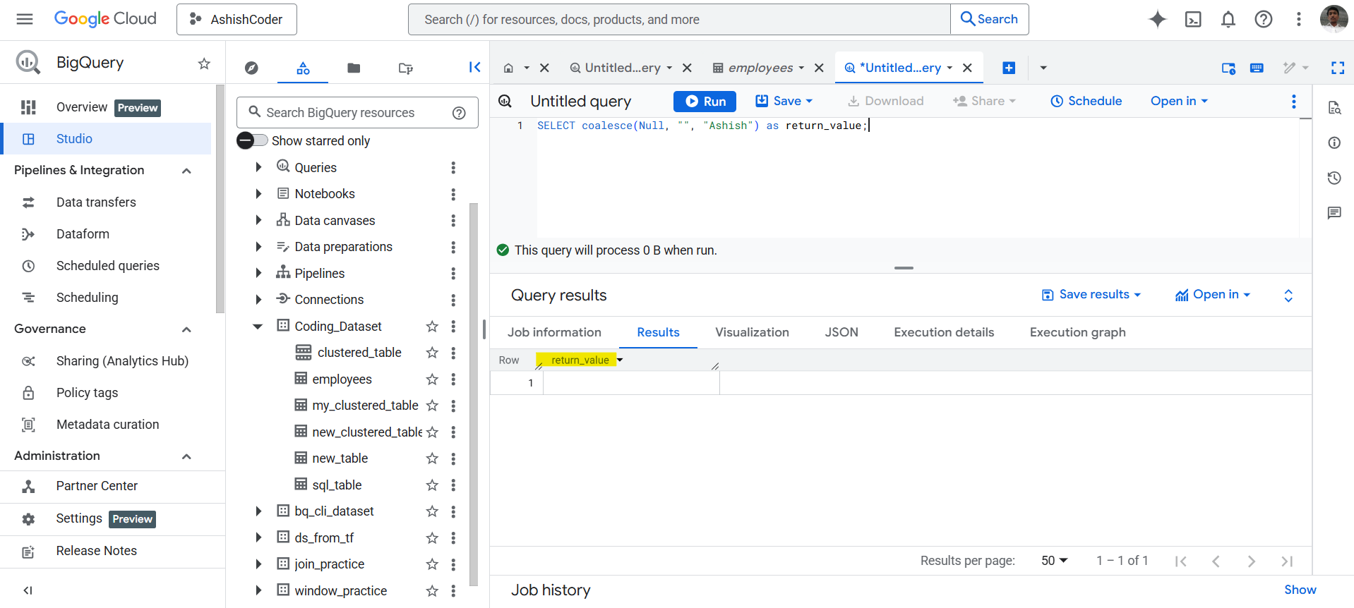Viewport: 1354px width, 608px height.
Task: Show the Job history panel
Action: point(1300,590)
